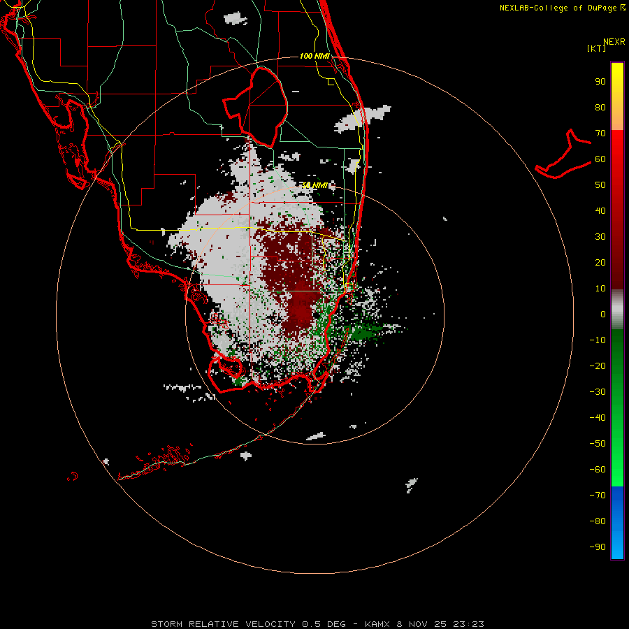Click the positive 70 knots scale label
This screenshot has width=629, height=629.
click(600, 133)
